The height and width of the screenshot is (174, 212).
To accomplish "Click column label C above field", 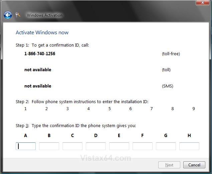I will (x=72, y=135).
